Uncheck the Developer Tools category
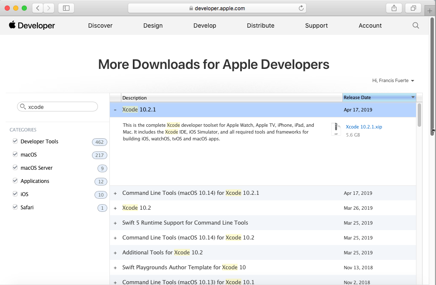Screen dimensions: 436x285 click(15, 141)
